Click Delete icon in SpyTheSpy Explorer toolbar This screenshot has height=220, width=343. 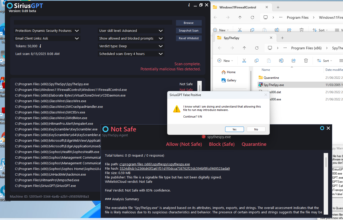[306, 61]
